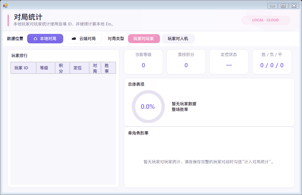Sort by the 定位 column header
This screenshot has height=195, width=302.
79,68
